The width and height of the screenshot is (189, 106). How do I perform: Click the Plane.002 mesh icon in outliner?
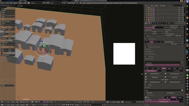click(149, 8)
